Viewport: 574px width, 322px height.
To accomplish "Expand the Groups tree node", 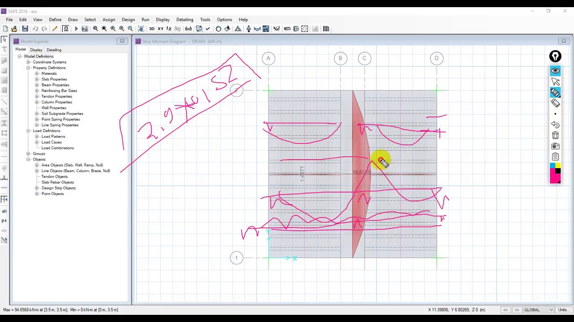I will tap(28, 154).
